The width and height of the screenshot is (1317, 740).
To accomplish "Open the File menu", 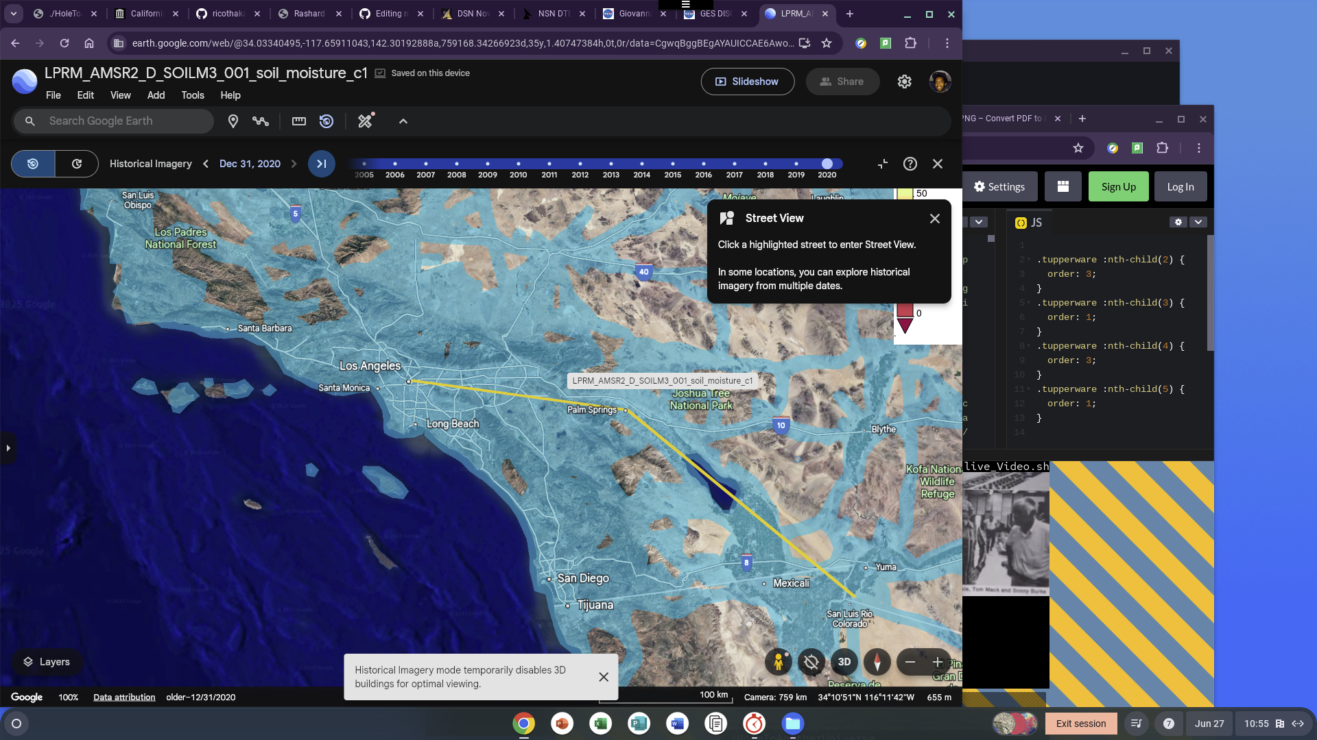I will tap(54, 95).
